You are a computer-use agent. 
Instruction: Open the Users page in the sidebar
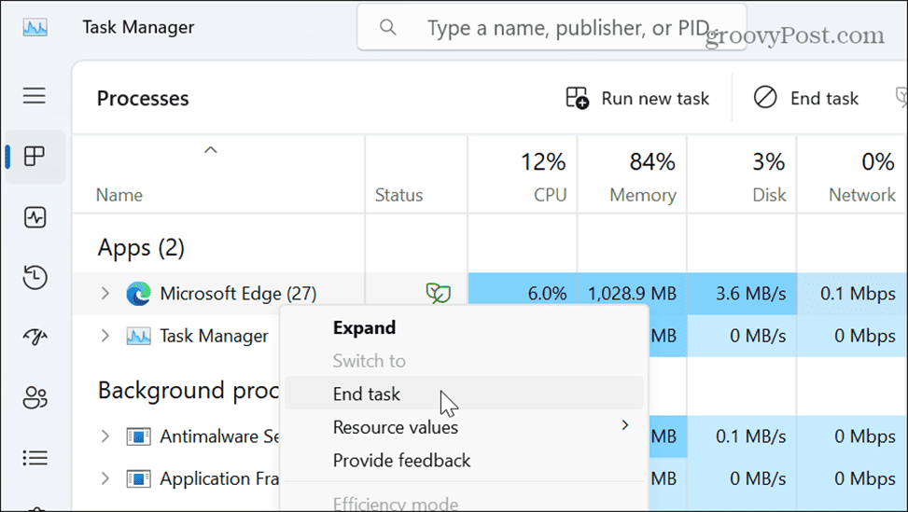coord(35,397)
